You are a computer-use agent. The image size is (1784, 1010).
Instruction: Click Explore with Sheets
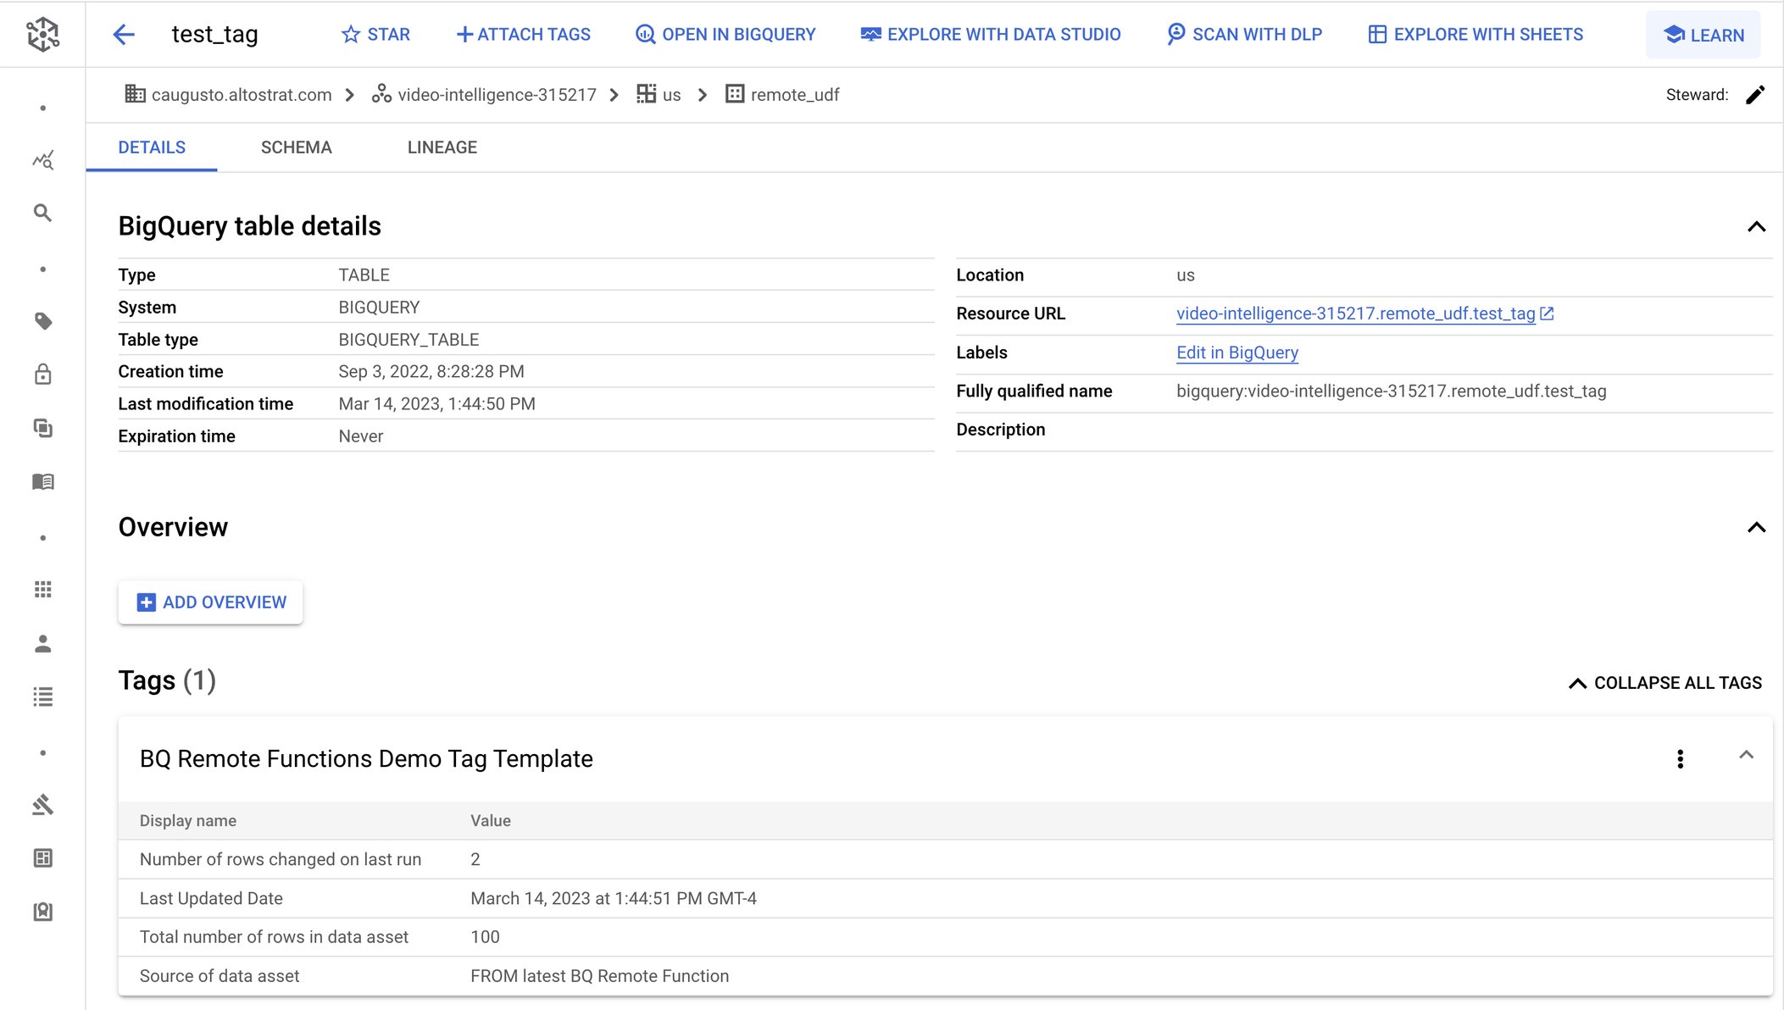1476,34
